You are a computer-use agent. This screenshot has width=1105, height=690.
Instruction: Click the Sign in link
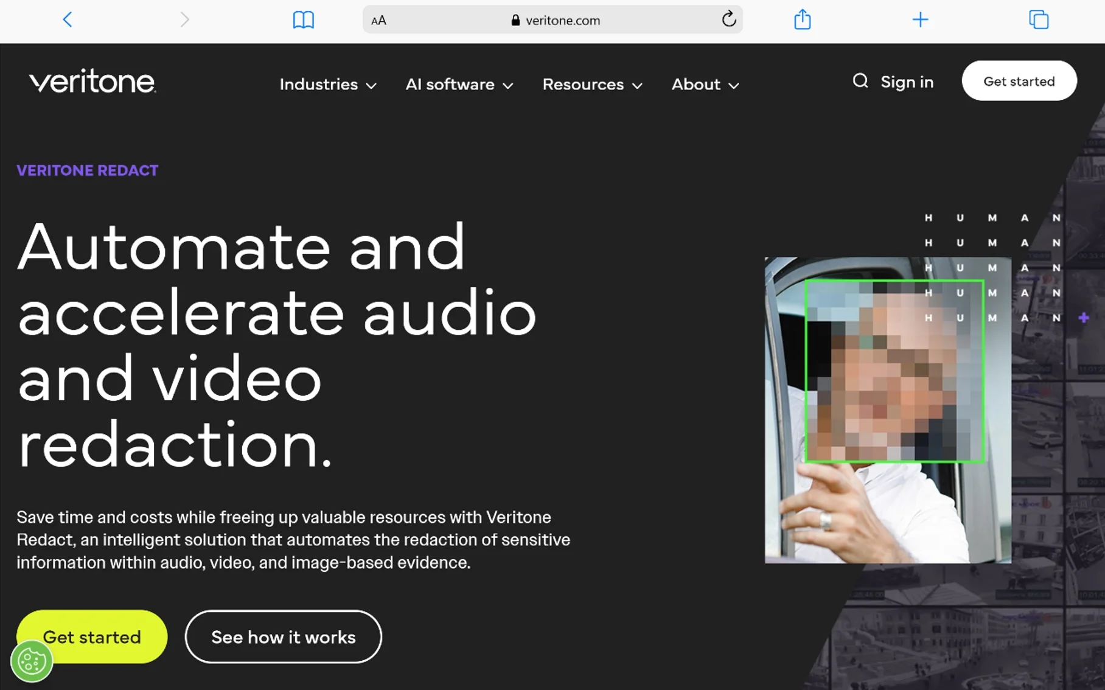(907, 82)
